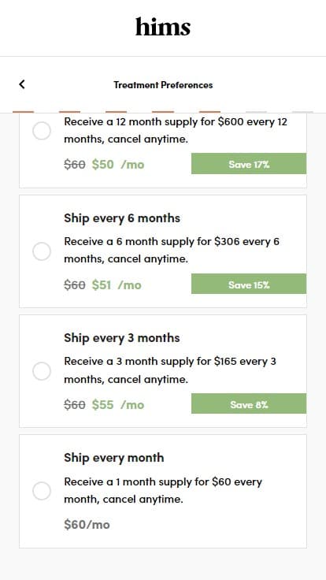This screenshot has width=326, height=580.
Task: Click the $51 /mo discounted price
Action: pos(117,284)
